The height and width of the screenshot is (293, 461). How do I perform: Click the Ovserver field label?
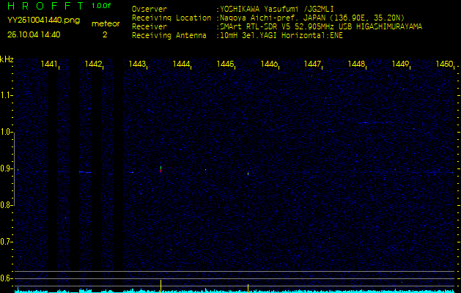(150, 9)
